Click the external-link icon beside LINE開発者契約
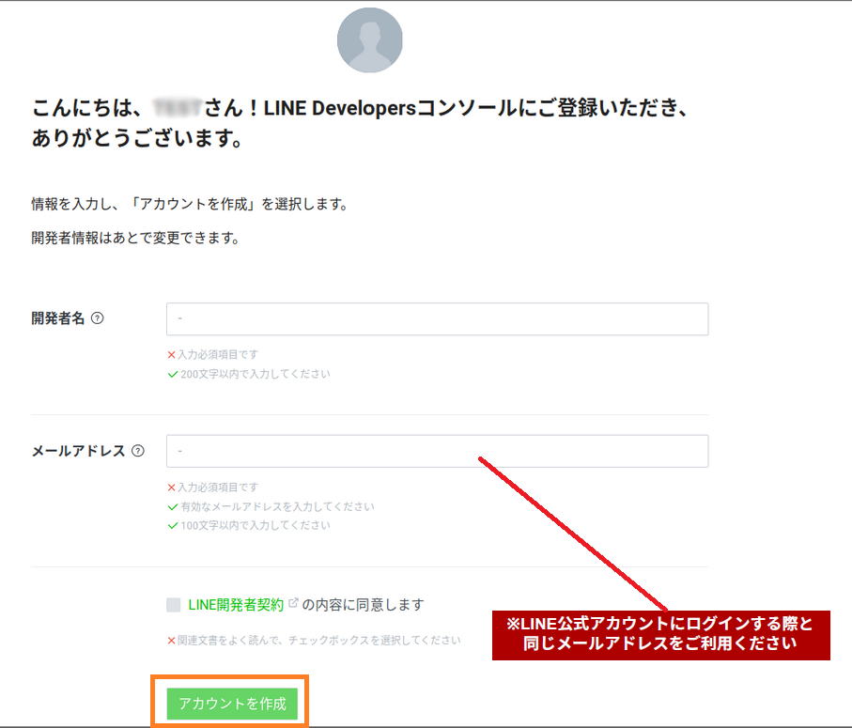 point(293,602)
